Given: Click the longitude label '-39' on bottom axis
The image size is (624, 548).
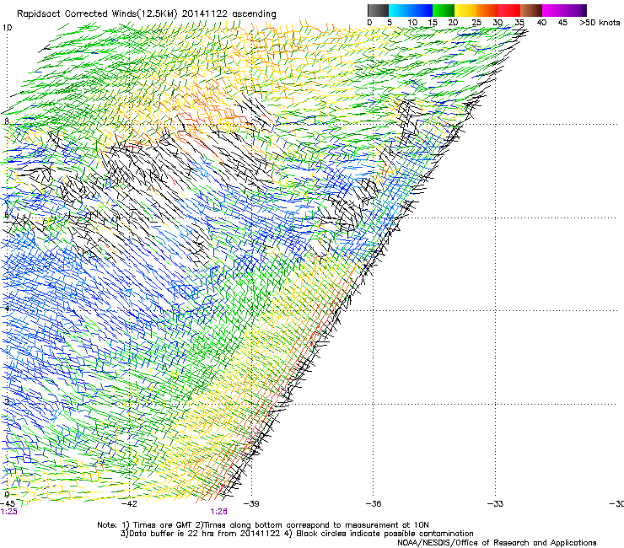Looking at the screenshot, I should click(x=251, y=504).
